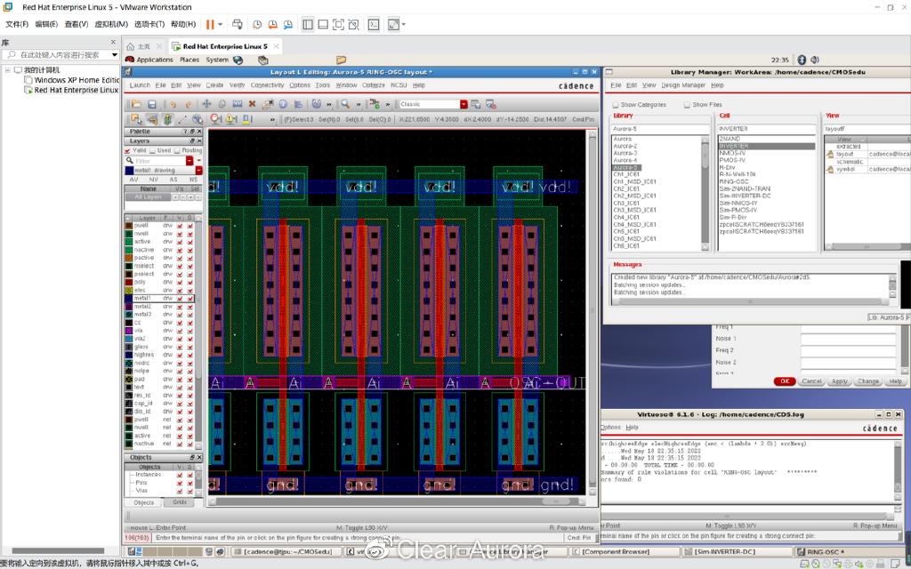Screen dimensions: 911x569
Task: Click the red X Delete icon
Action: [x=252, y=105]
